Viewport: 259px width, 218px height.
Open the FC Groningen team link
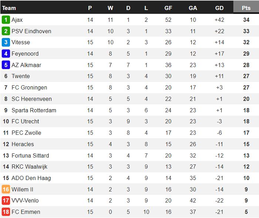pos(29,88)
